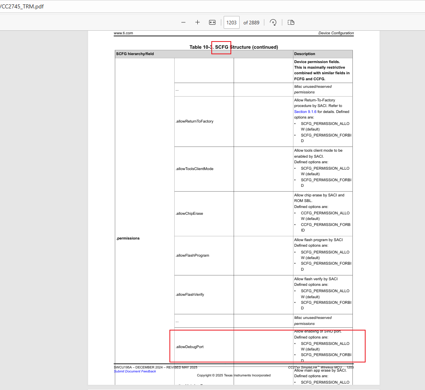Select www.ti.com header text
425x390 pixels.
tap(123, 33)
